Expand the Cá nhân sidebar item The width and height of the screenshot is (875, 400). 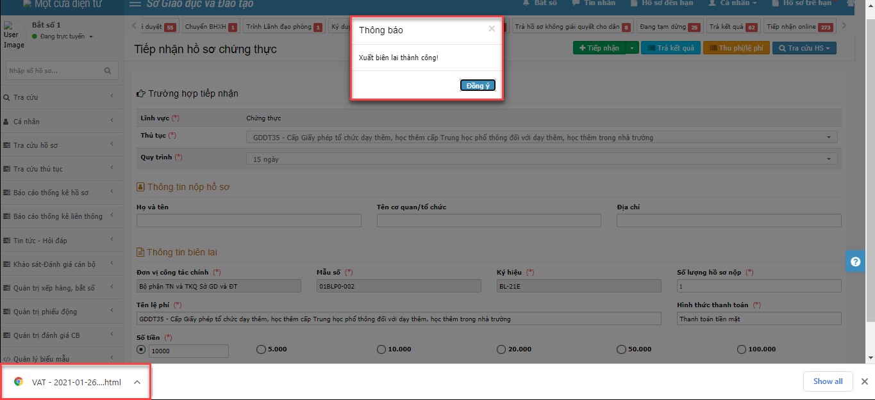[62, 122]
